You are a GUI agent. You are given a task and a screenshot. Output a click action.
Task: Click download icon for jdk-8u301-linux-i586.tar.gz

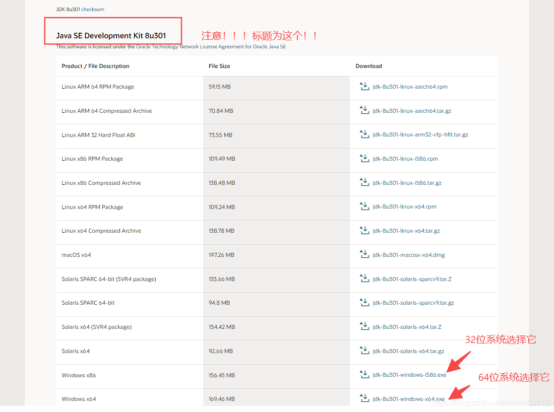coord(364,182)
